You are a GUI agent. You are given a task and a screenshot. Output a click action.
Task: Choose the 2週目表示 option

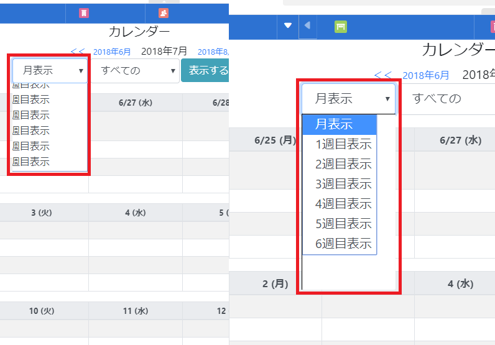[x=340, y=164]
